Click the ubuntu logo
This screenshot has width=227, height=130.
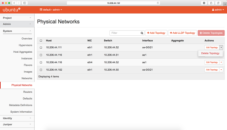[x=12, y=10]
